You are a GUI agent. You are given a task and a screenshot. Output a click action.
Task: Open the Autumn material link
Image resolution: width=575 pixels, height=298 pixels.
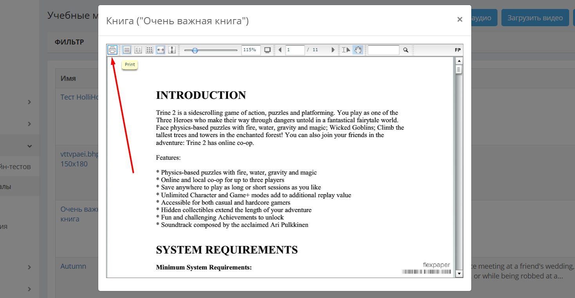pyautogui.click(x=73, y=266)
